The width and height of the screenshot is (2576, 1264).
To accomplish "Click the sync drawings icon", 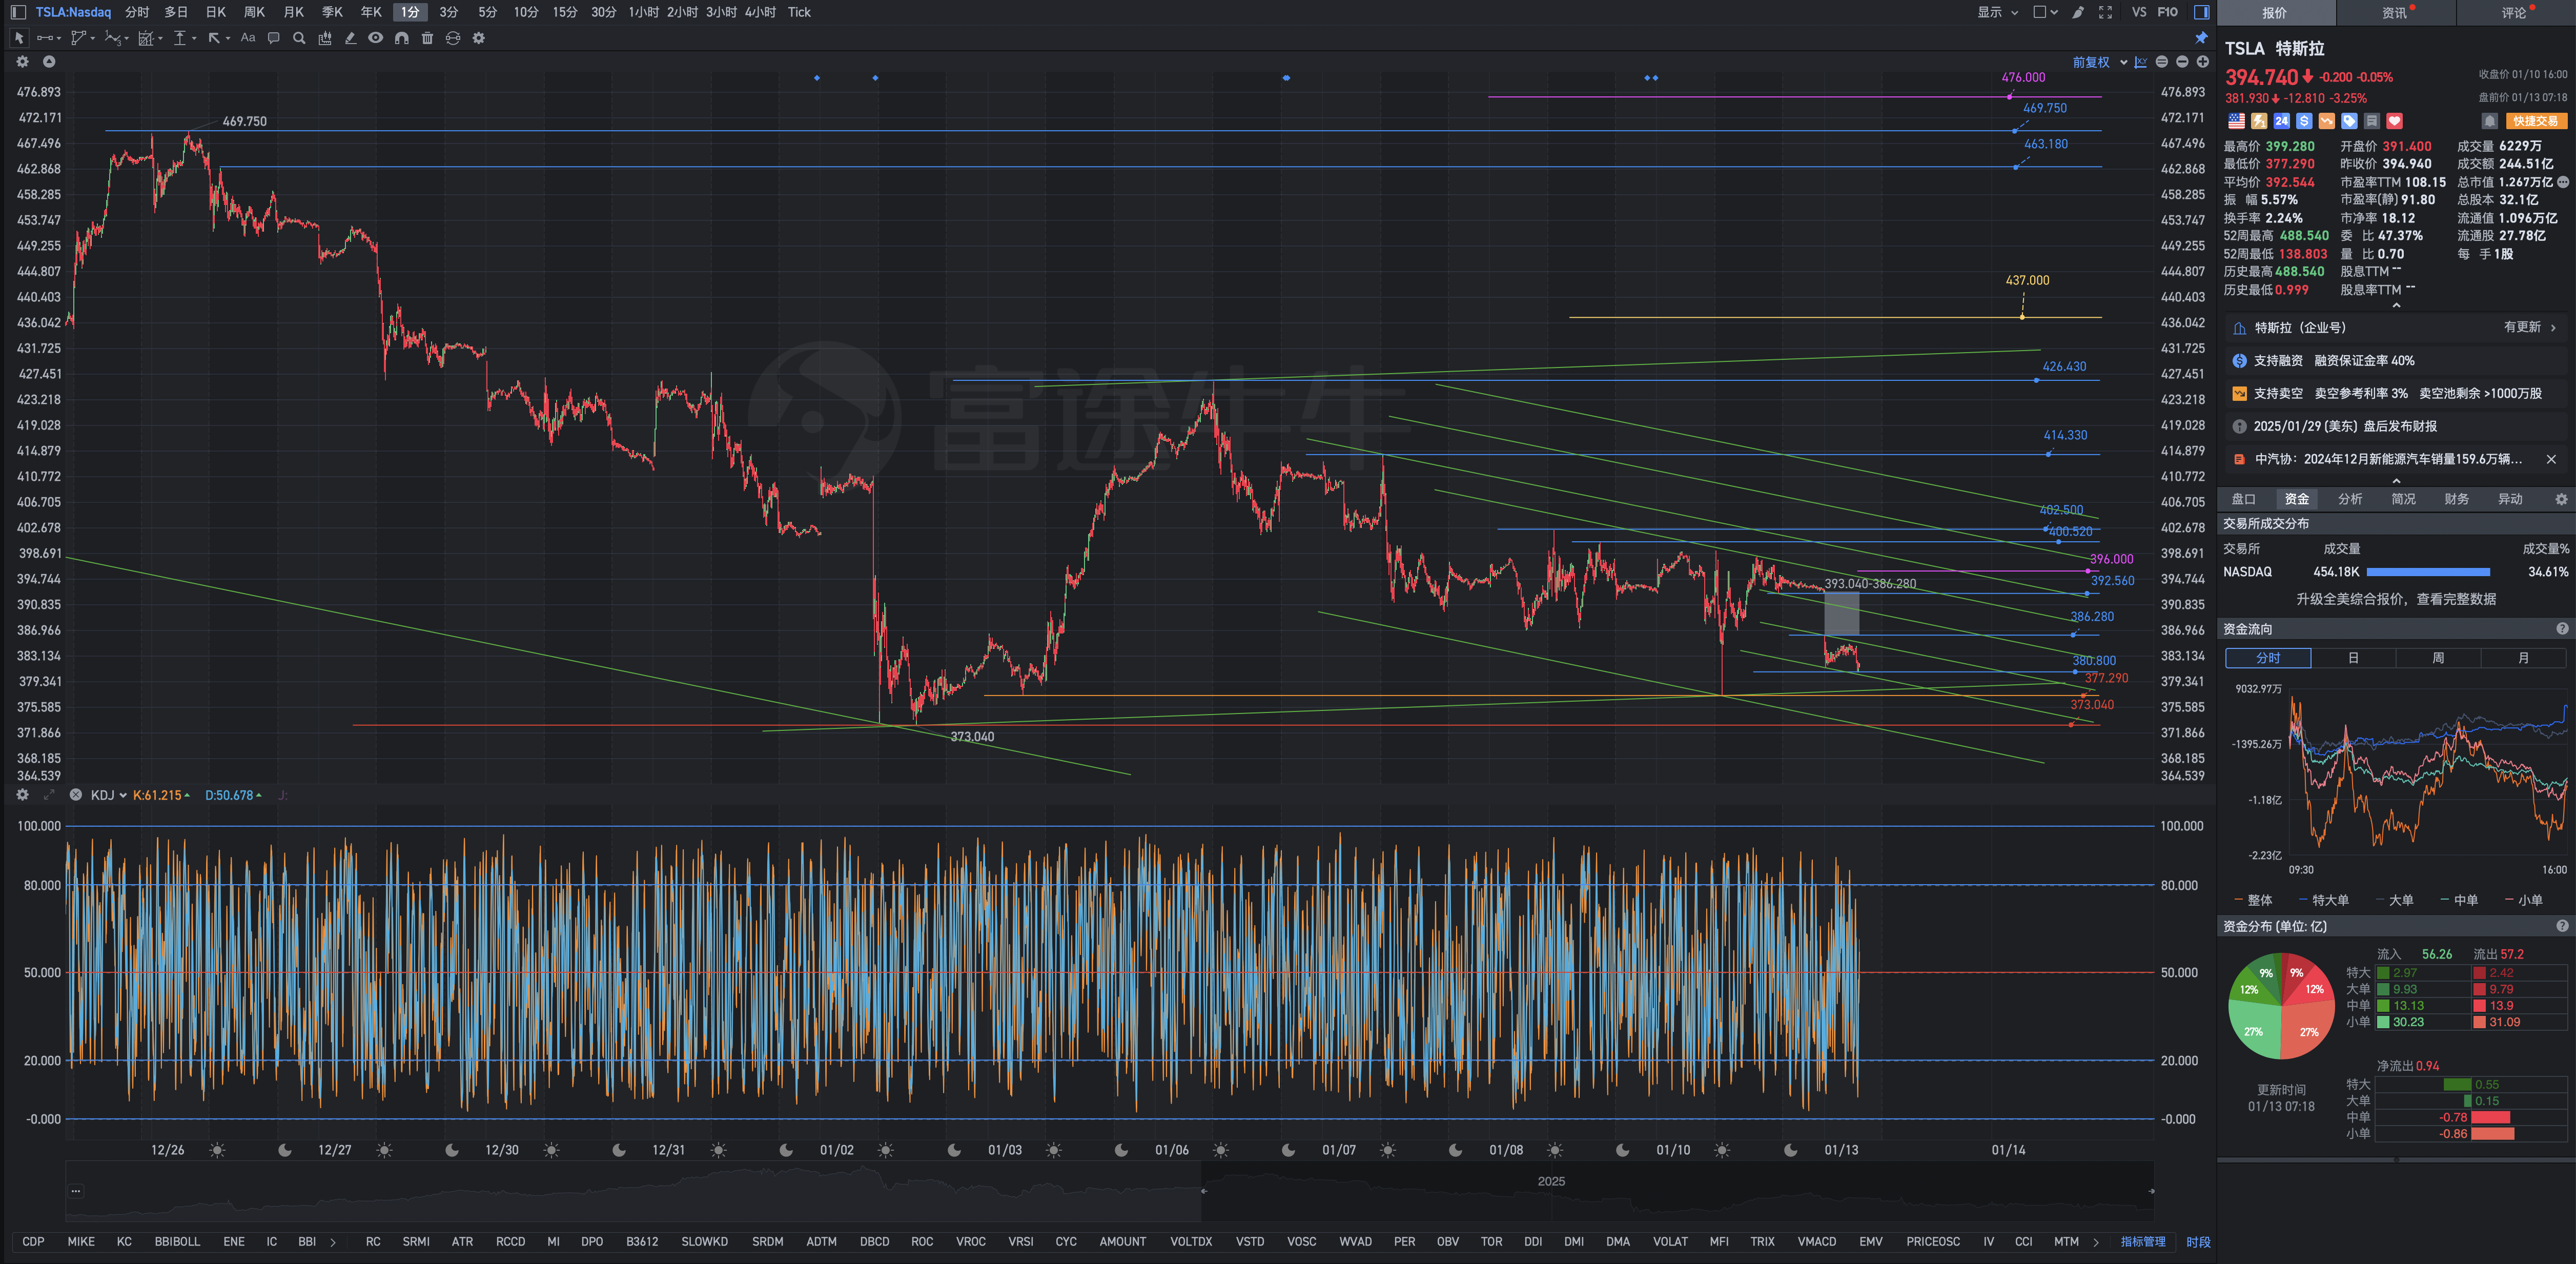I will (453, 38).
